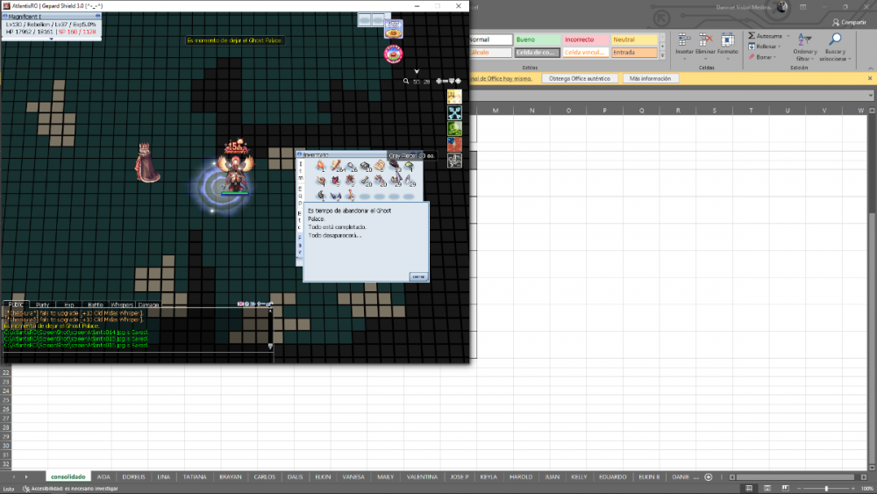Switch to the AIDA sheet tab
This screenshot has height=494, width=877.
pos(103,476)
